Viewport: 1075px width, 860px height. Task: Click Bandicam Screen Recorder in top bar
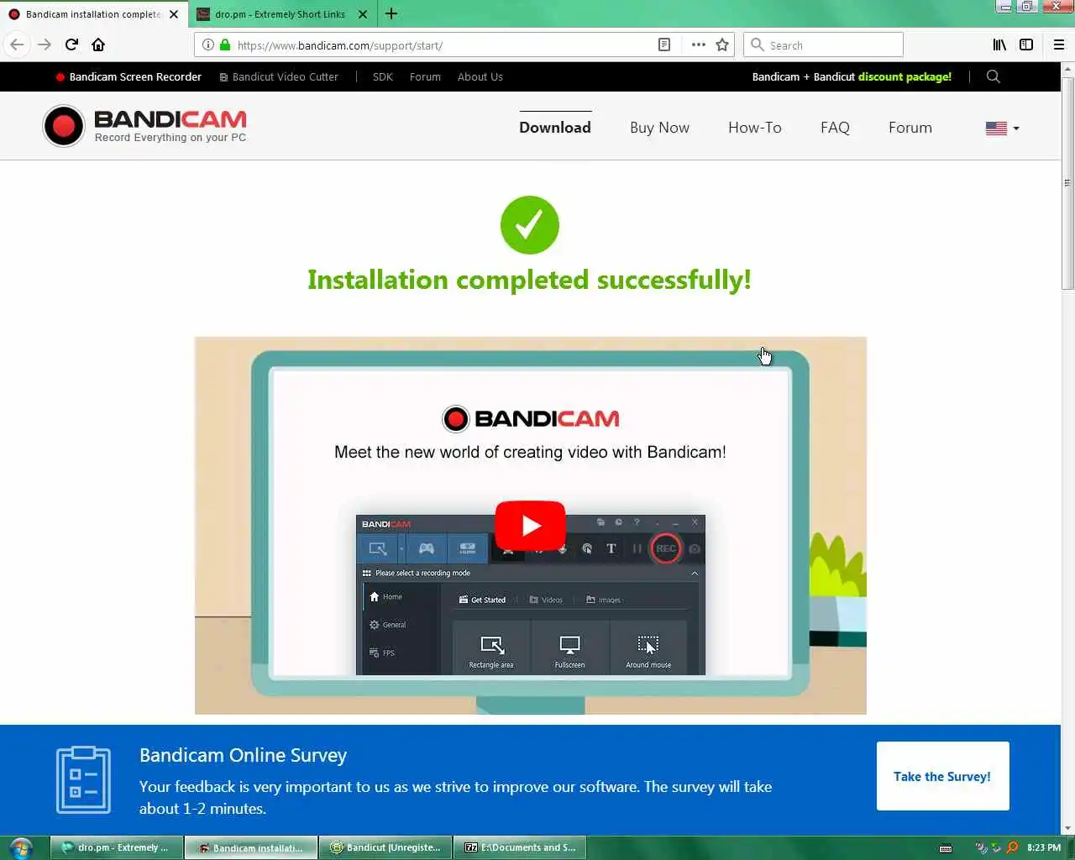pos(128,76)
